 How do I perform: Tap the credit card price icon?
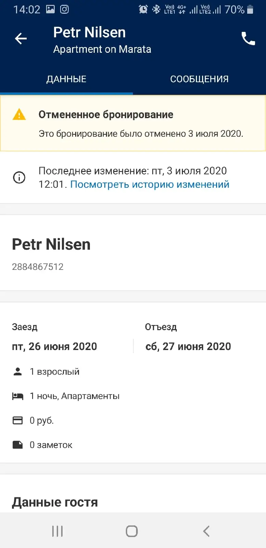[17, 420]
